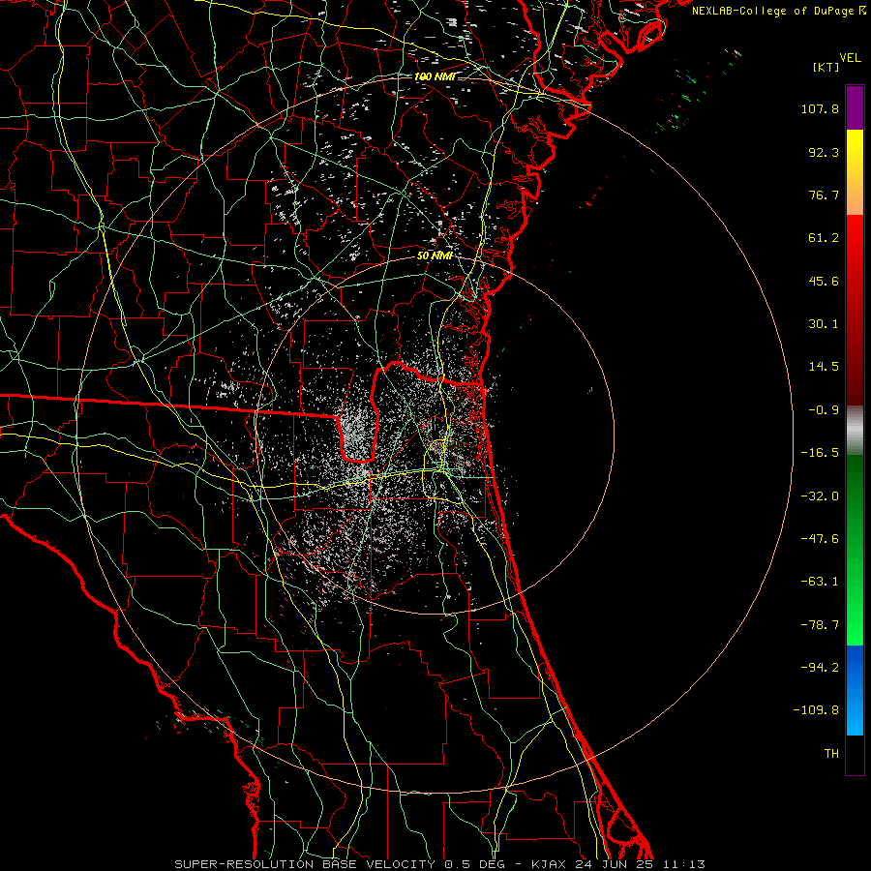Select the 61.2 velocity scale value

click(x=824, y=238)
